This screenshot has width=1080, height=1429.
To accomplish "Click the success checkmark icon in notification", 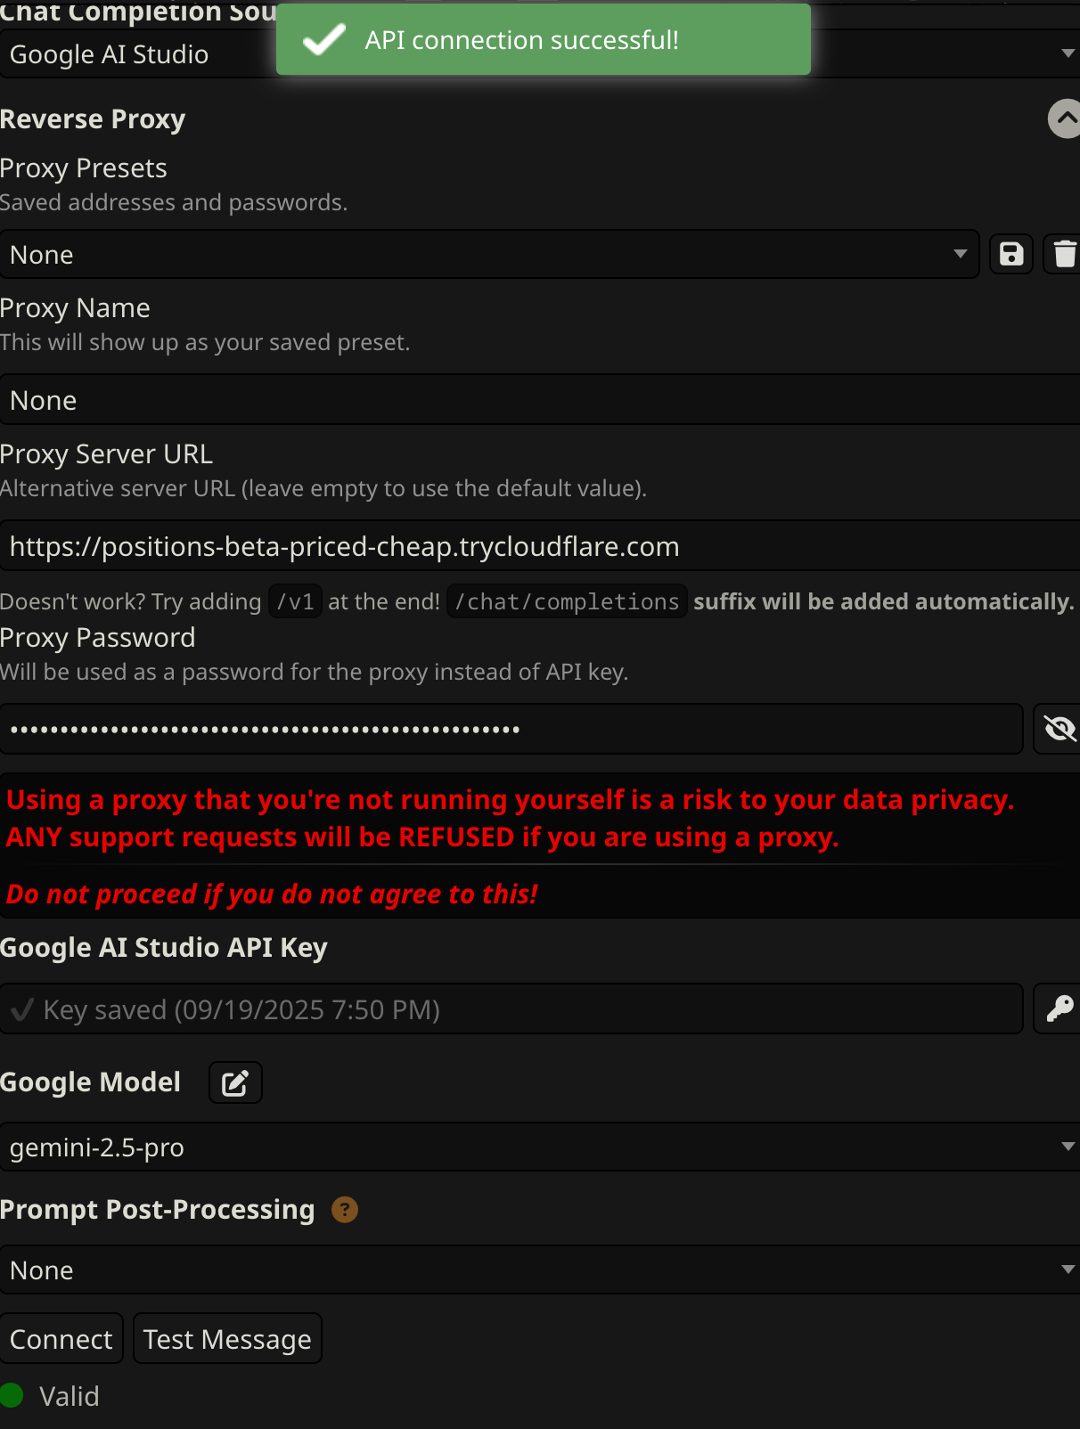I will (323, 40).
